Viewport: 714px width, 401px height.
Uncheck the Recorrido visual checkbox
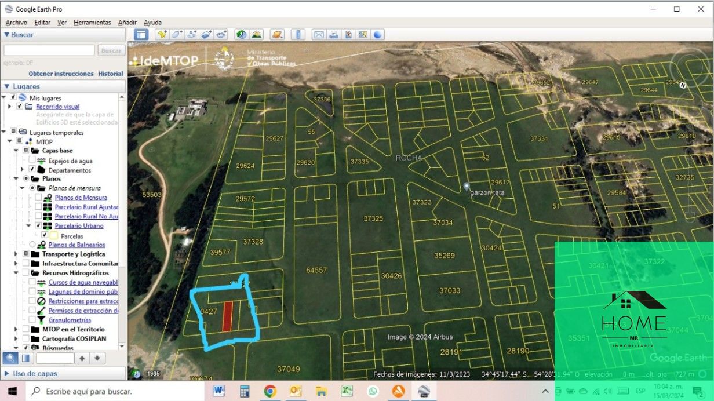tap(20, 107)
